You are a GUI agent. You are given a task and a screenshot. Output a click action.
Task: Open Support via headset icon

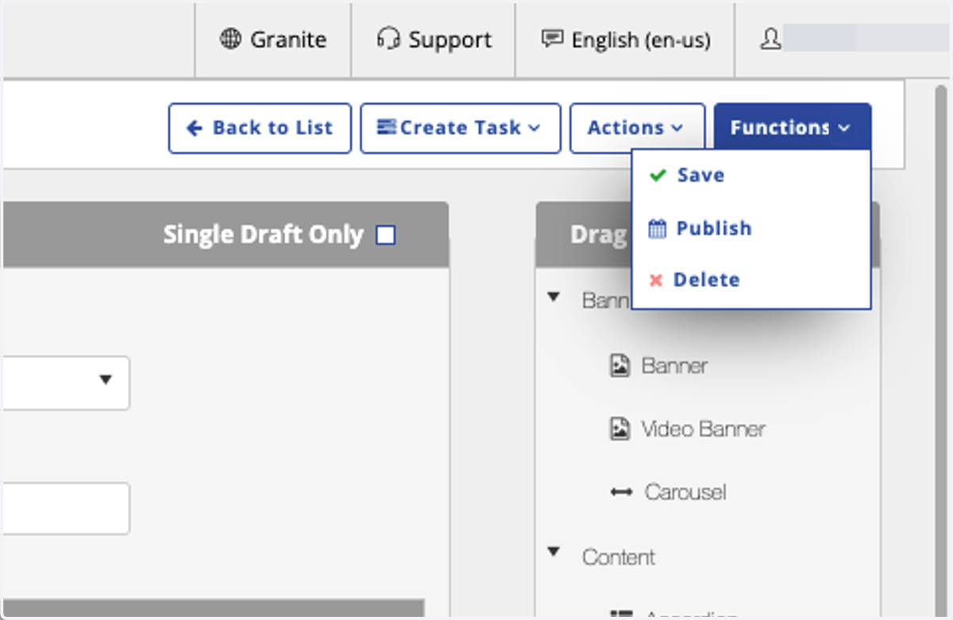[388, 39]
